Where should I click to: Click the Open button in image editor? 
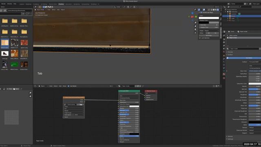point(16,89)
